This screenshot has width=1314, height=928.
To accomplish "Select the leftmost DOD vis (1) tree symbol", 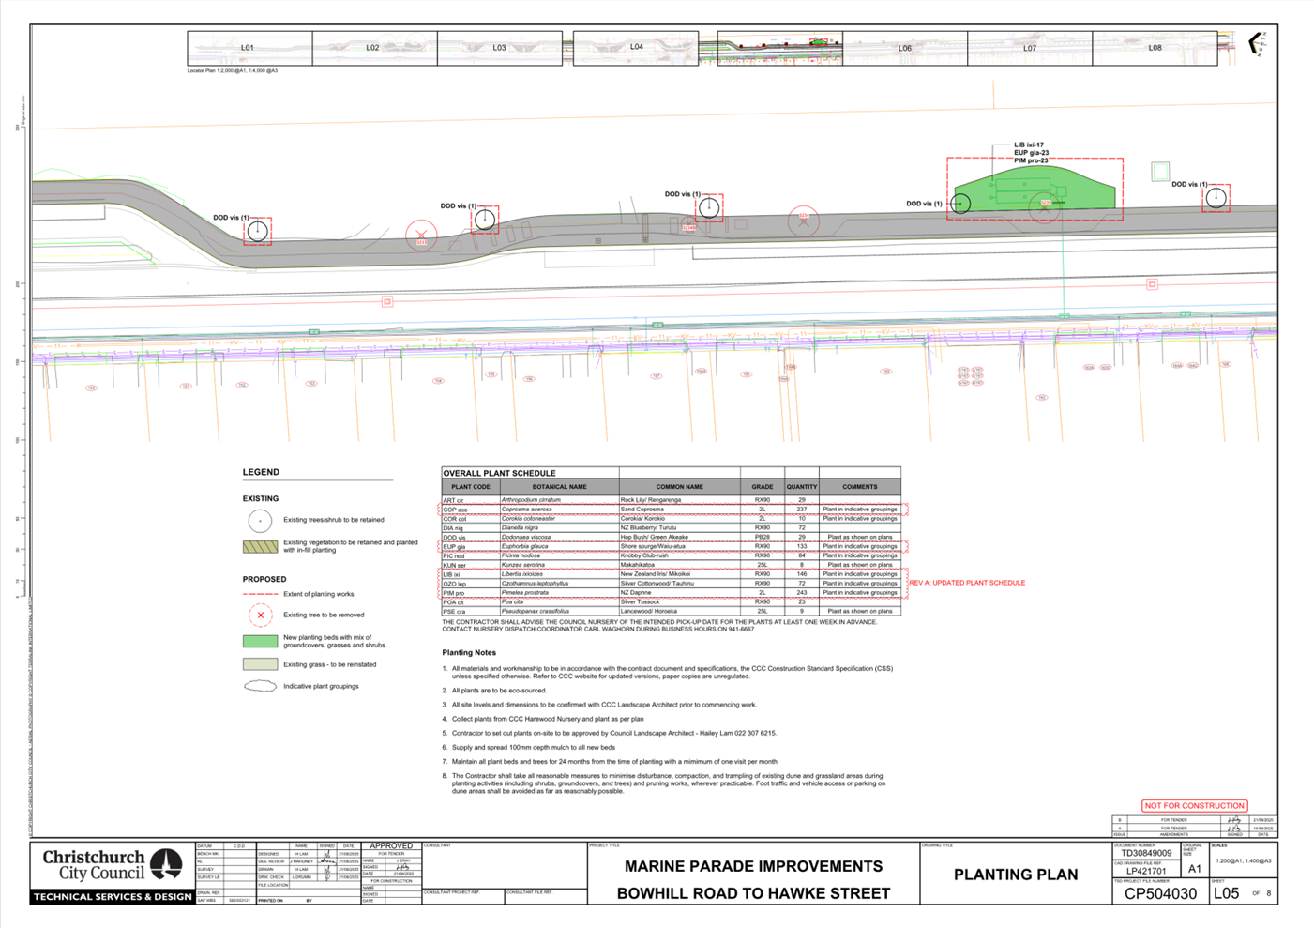I will (257, 231).
